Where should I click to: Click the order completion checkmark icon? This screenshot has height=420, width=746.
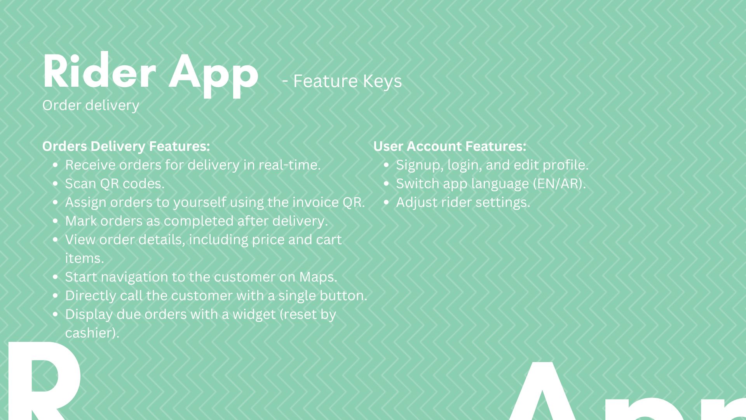coord(58,221)
